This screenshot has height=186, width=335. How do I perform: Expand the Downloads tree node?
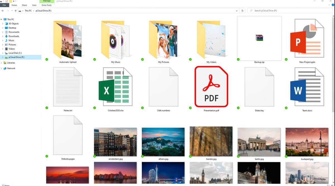tap(3, 36)
